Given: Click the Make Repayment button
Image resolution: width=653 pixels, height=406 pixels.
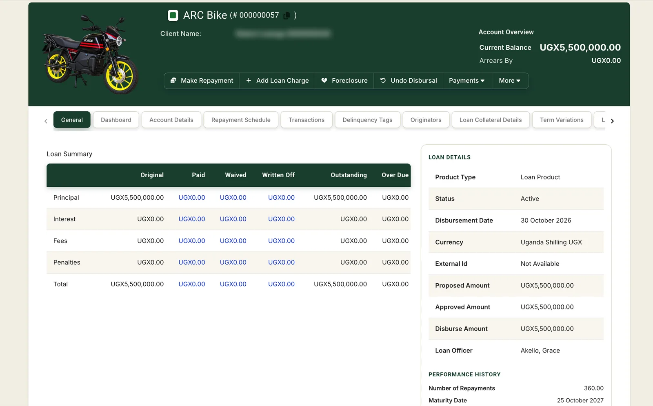Looking at the screenshot, I should pos(202,81).
